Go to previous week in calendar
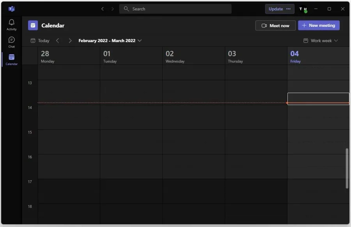Image resolution: width=351 pixels, height=227 pixels. 58,40
